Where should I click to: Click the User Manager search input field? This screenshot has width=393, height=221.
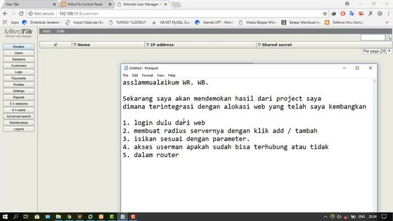click(x=373, y=37)
